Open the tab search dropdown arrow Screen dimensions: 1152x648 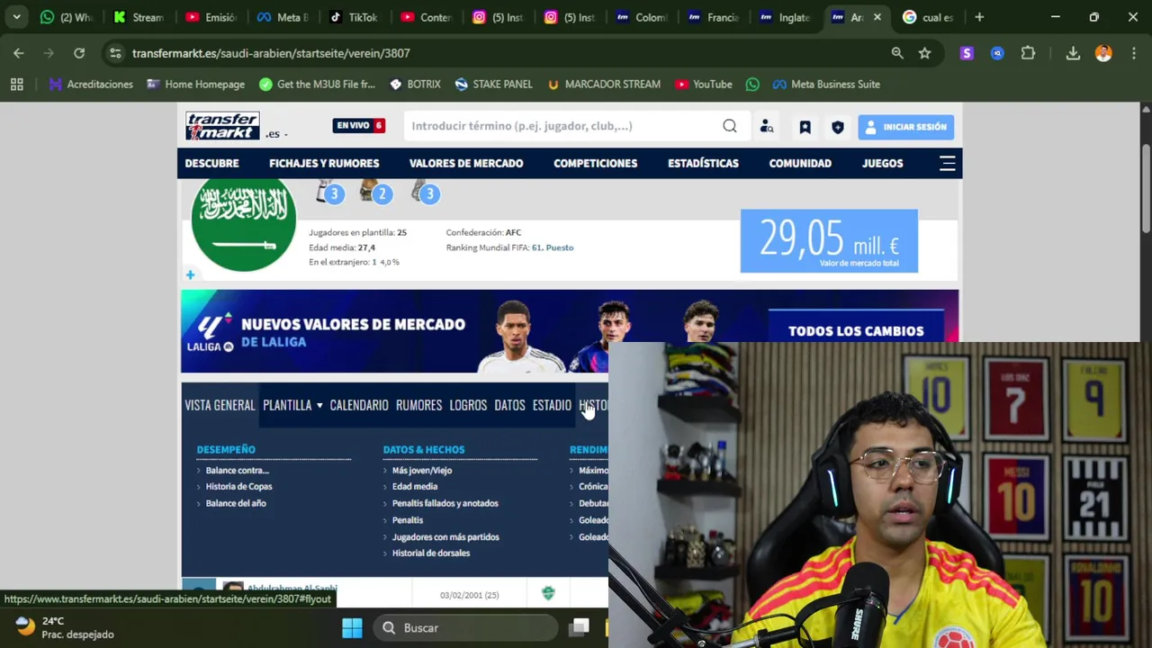[x=16, y=17]
